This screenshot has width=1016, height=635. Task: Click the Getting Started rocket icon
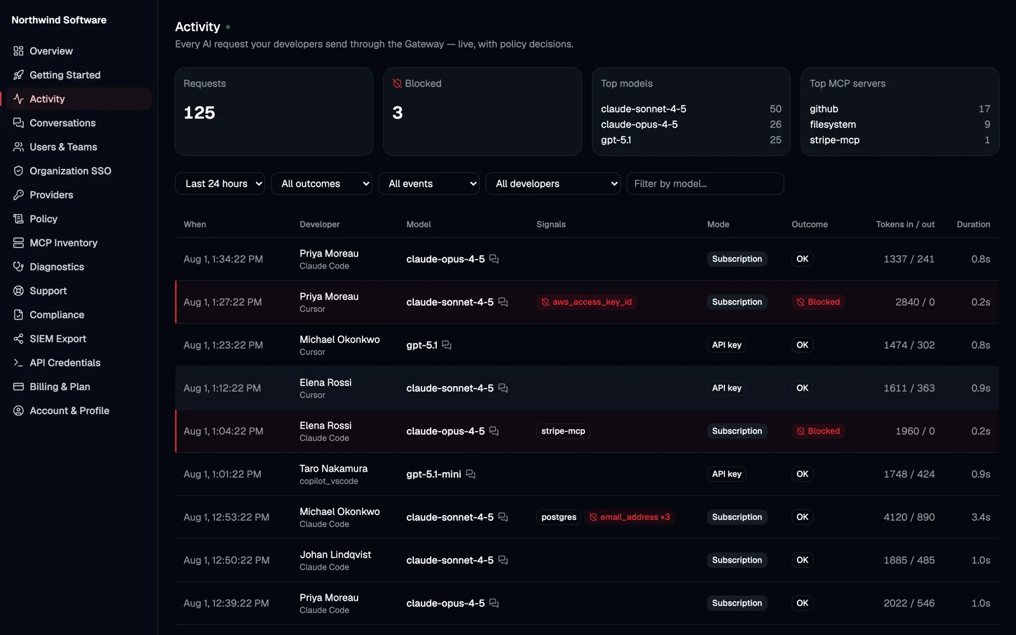[x=18, y=75]
